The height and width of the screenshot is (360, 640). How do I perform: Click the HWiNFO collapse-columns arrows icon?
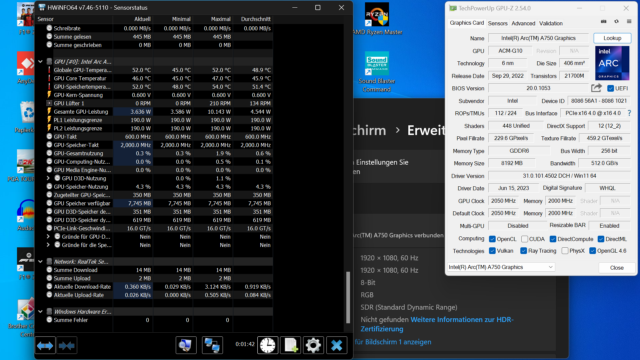click(x=67, y=345)
